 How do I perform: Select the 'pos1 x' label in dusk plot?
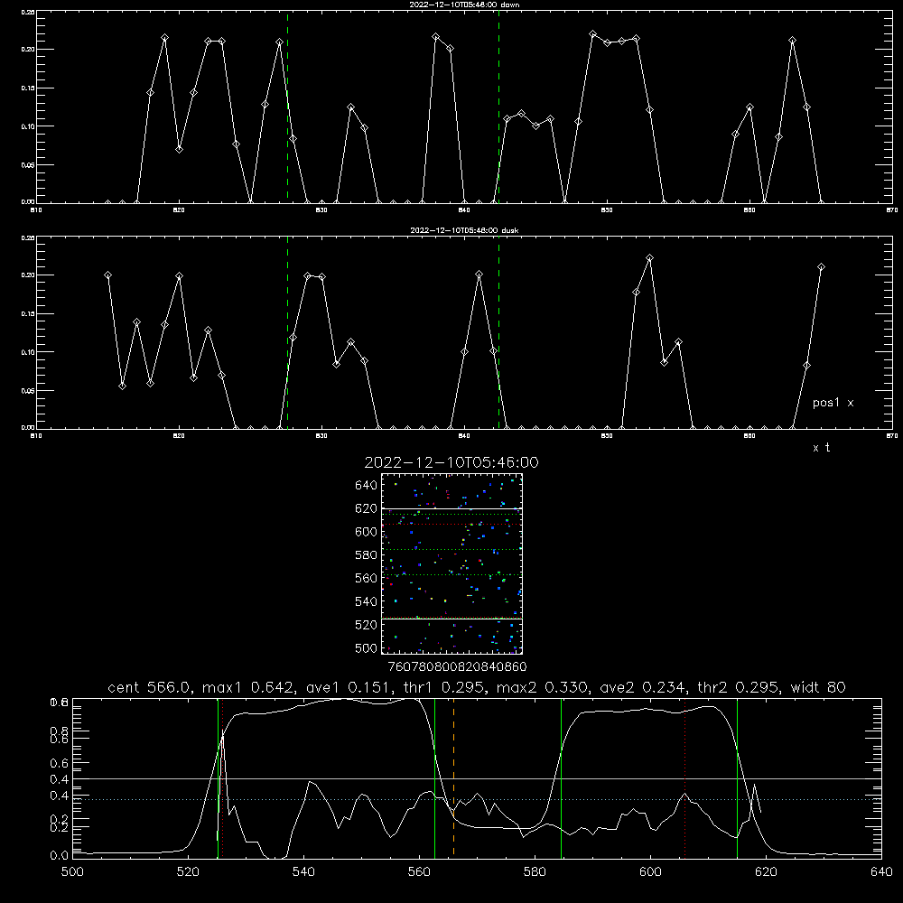[833, 403]
